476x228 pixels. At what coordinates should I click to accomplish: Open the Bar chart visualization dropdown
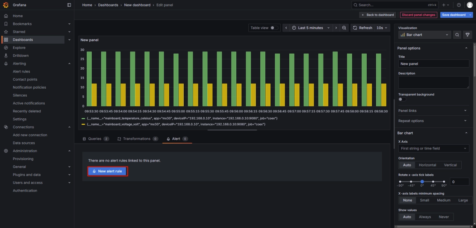[425, 35]
